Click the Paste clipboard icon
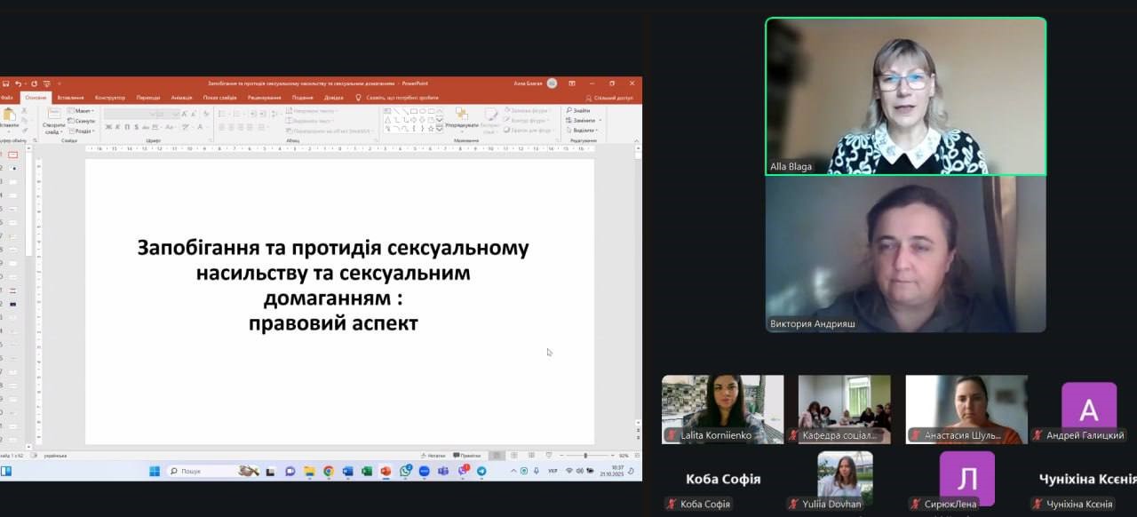 coord(10,115)
